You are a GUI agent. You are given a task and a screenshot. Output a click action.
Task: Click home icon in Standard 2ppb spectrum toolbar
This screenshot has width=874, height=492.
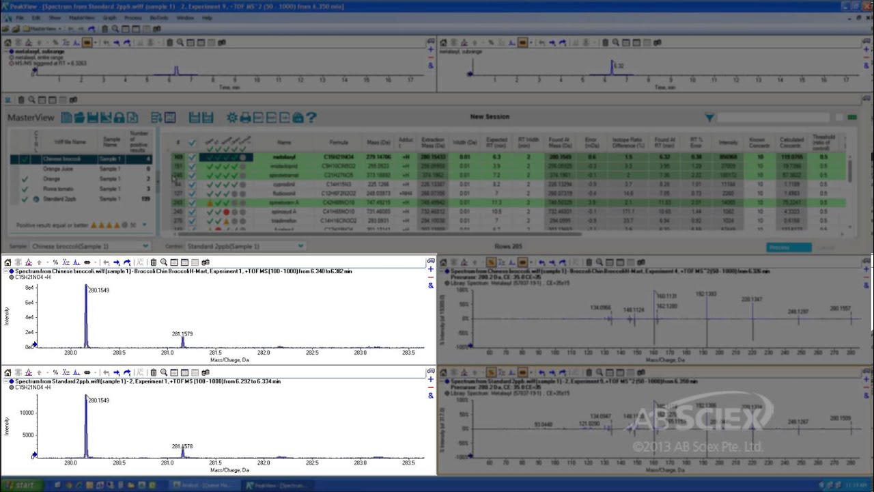[8, 373]
